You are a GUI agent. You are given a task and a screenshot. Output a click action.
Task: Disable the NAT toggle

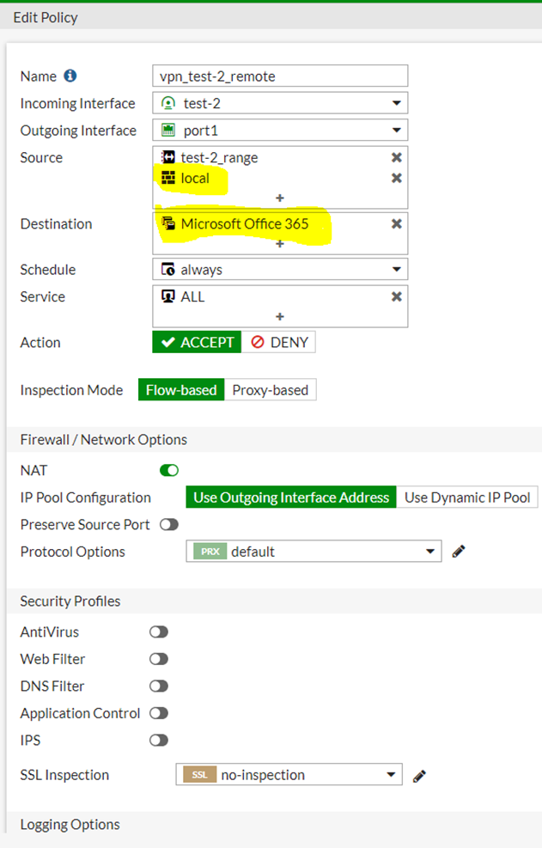click(169, 471)
